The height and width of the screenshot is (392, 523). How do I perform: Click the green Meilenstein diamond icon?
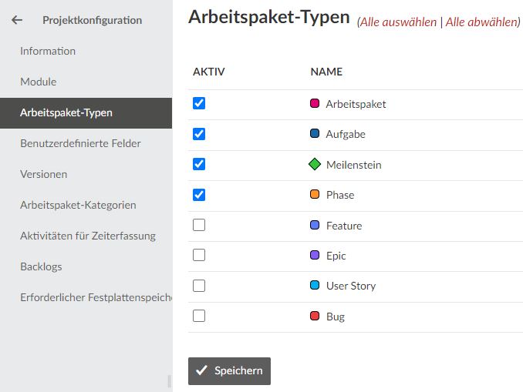pos(314,165)
